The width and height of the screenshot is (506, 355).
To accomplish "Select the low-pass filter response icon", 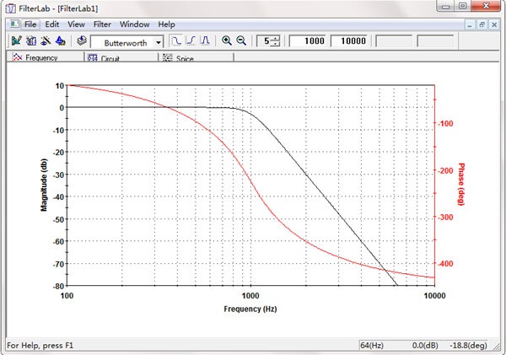I will click(176, 40).
